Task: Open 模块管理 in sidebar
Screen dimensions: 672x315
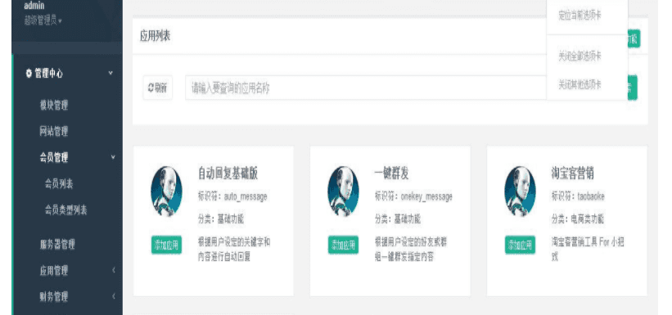Action: coord(54,105)
